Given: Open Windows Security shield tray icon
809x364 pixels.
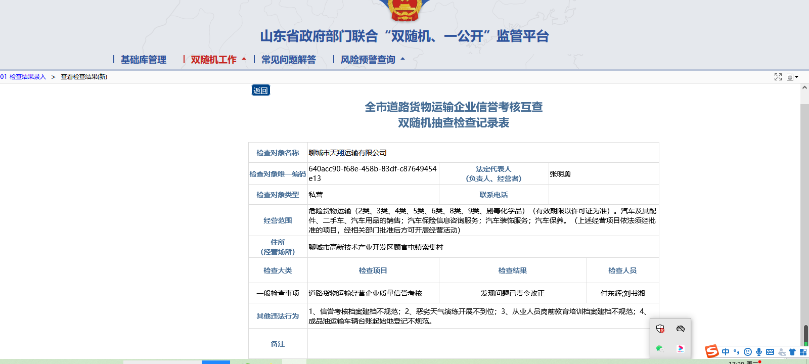Looking at the screenshot, I should tap(660, 329).
